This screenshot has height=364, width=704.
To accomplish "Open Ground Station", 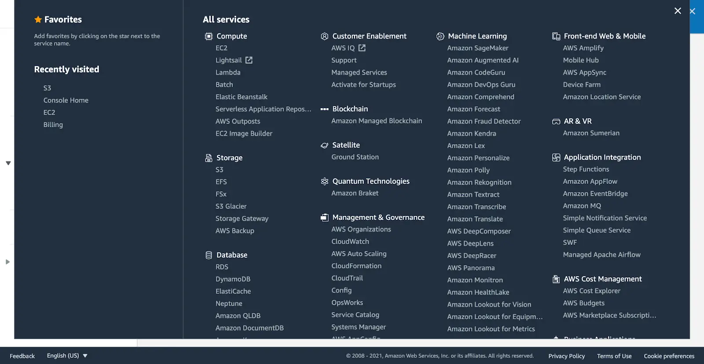I will (355, 157).
